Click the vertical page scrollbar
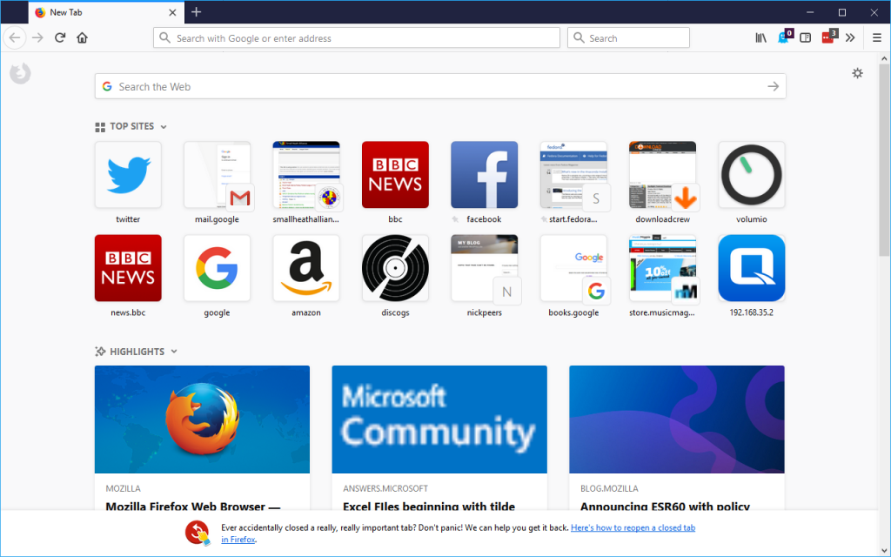Image resolution: width=891 pixels, height=557 pixels. coord(883,174)
